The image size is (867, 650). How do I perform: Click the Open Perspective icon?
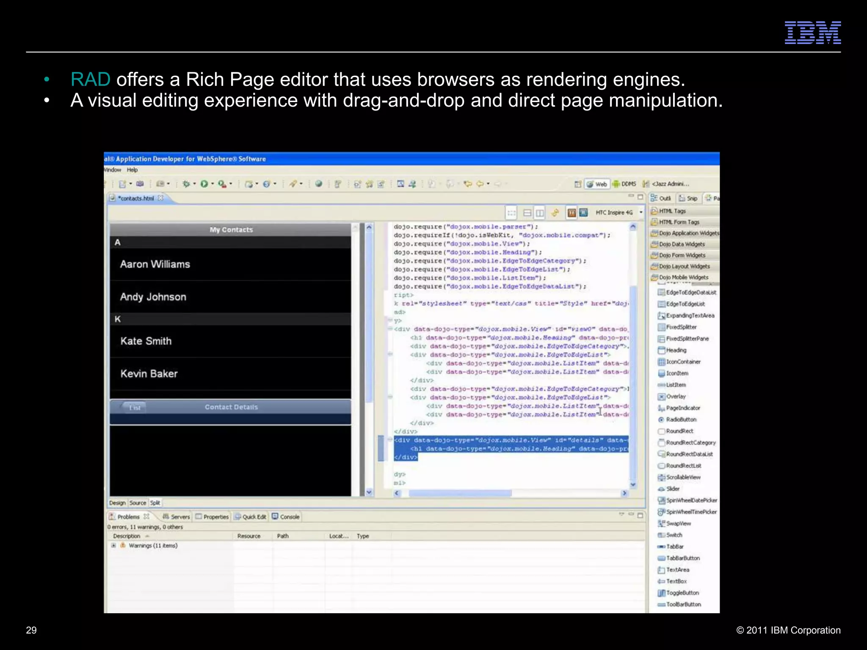(x=577, y=184)
